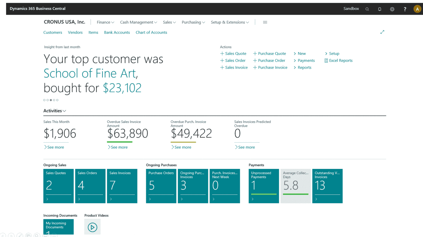Screen dimensions: 423x237
Task: Select the third carousel dot below the insight
Action: (51, 100)
